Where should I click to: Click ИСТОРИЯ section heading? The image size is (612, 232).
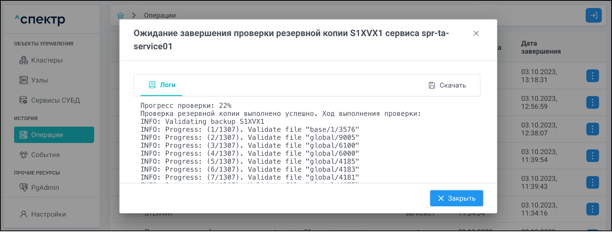click(26, 118)
